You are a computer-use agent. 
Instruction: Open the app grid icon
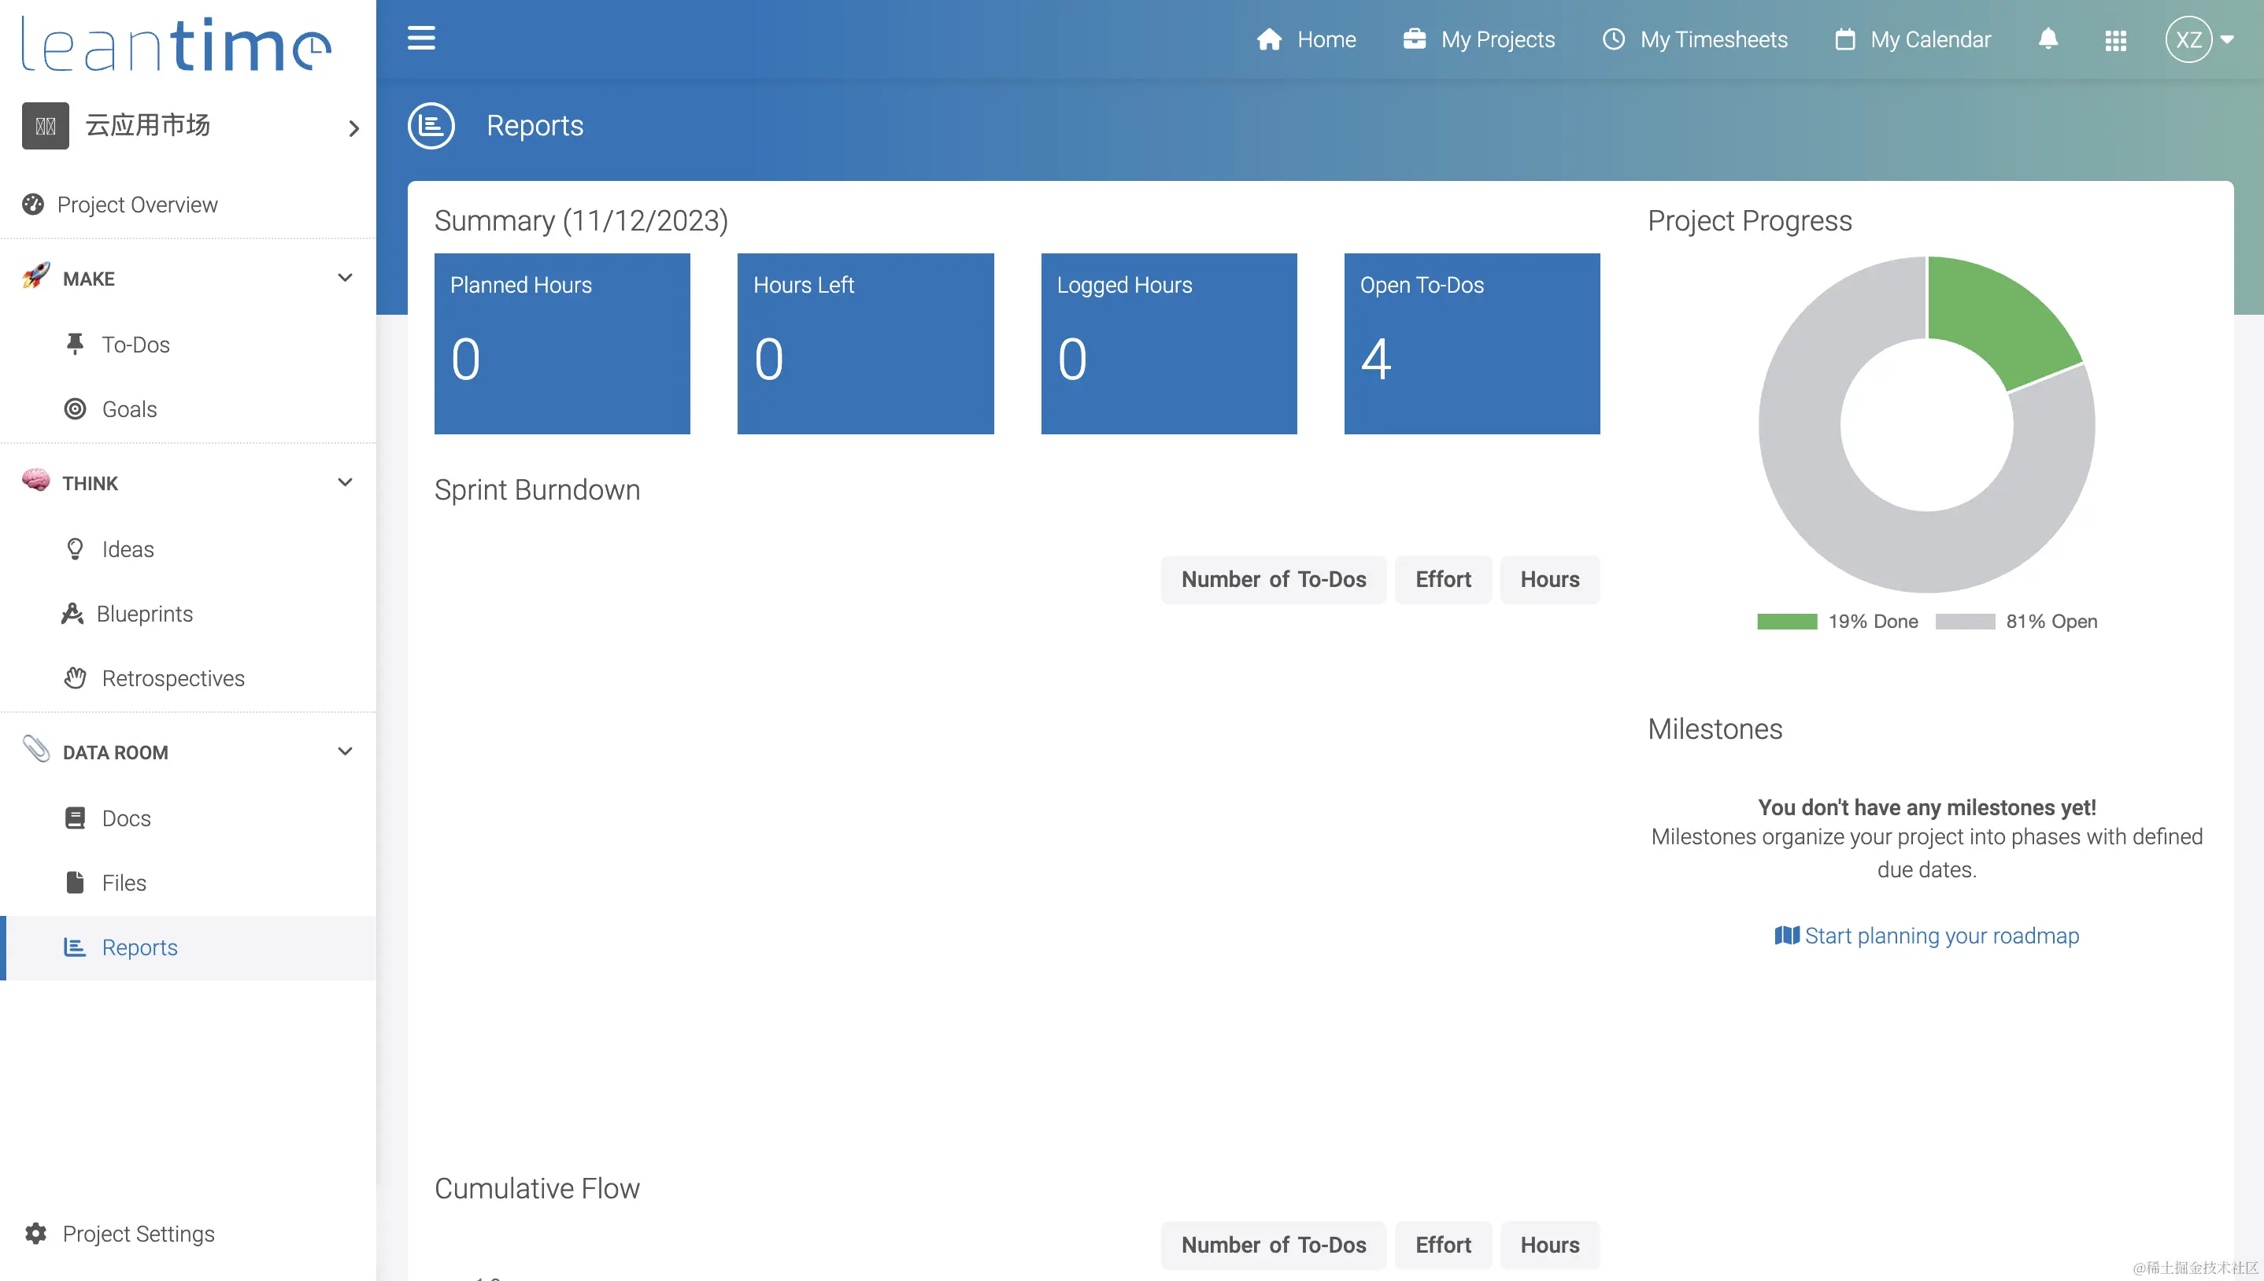tap(2115, 40)
